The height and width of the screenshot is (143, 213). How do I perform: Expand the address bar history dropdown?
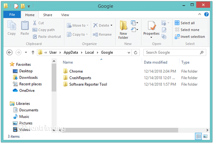(128, 52)
